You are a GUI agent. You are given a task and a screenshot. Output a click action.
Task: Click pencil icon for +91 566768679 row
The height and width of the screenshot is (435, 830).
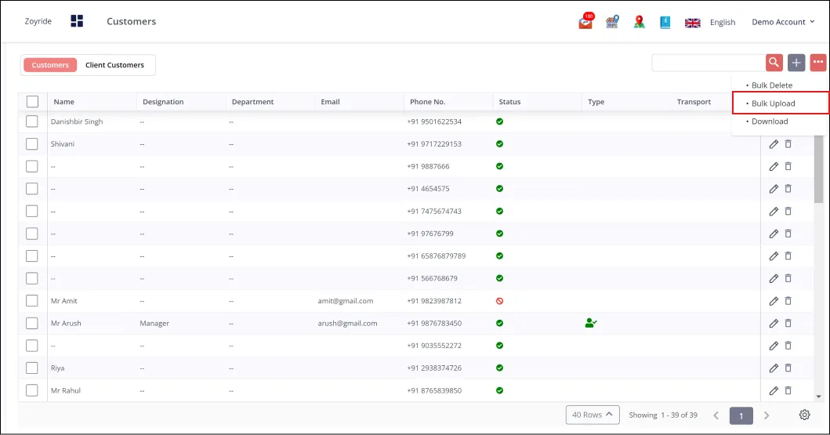point(774,278)
